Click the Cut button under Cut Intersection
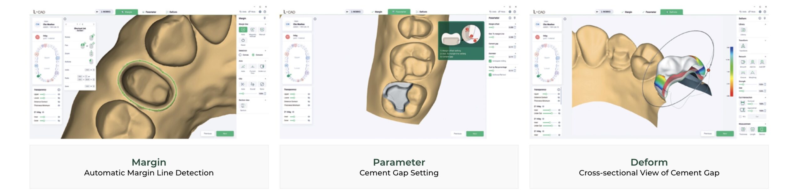This screenshot has width=801, height=194. coord(757,116)
